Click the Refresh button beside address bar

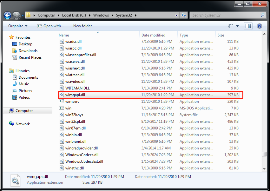[184, 15]
